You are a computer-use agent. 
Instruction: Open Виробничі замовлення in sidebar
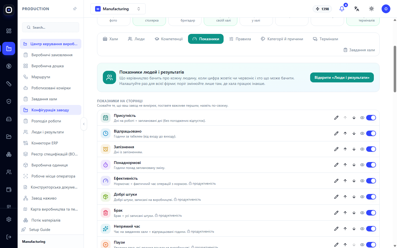(50, 55)
